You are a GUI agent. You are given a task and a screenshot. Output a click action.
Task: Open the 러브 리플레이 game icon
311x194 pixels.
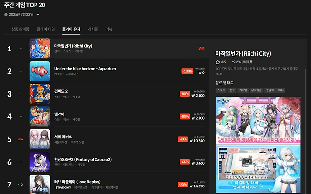pos(40,184)
